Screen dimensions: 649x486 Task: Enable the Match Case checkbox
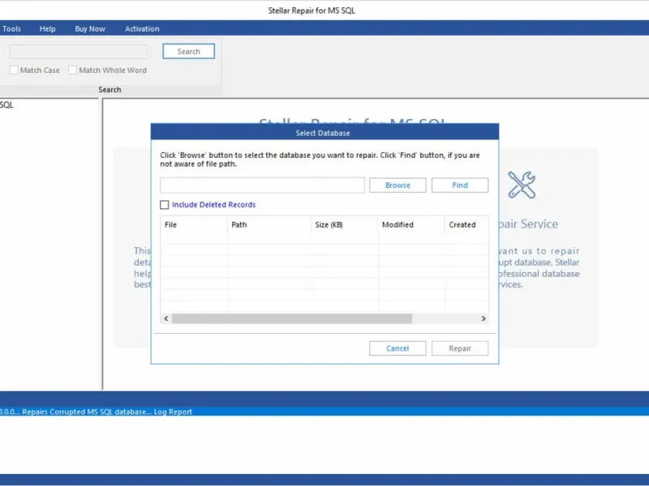click(14, 70)
